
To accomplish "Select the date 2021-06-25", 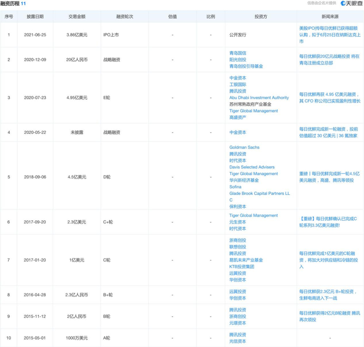I will click(35, 35).
